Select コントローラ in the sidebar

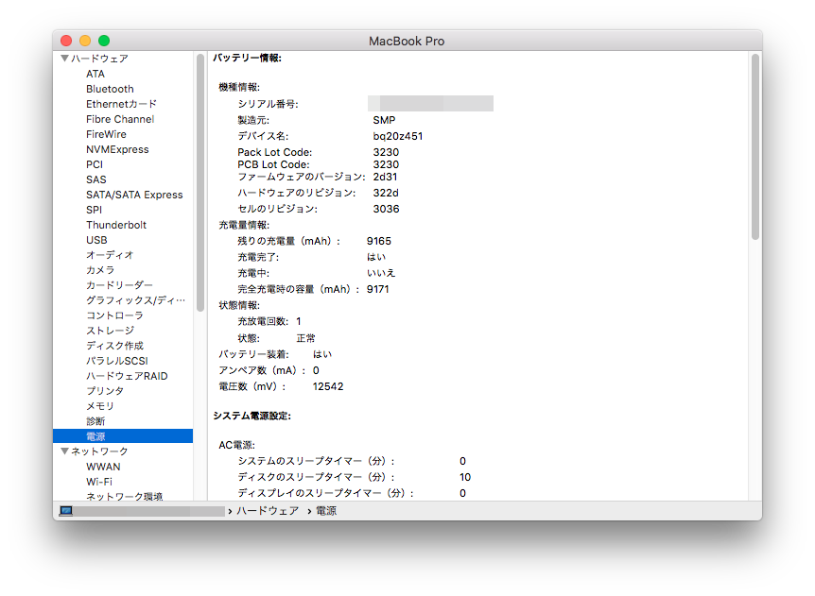pyautogui.click(x=114, y=315)
